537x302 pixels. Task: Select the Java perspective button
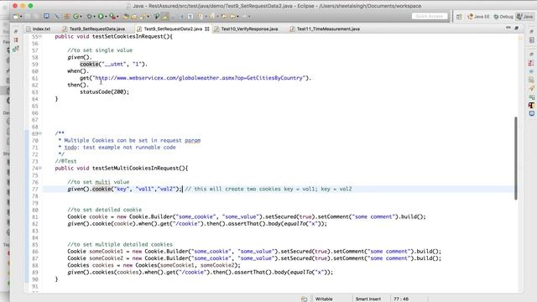[x=525, y=17]
